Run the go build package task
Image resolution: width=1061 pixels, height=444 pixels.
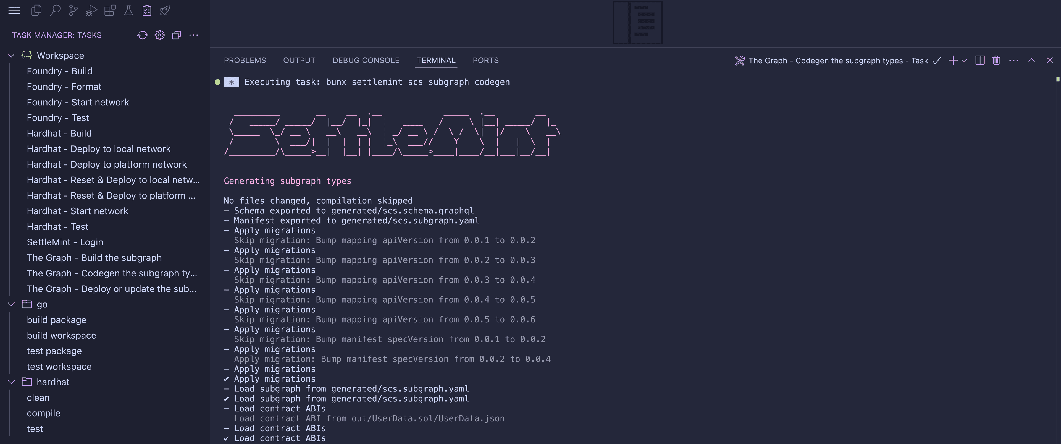coord(56,320)
